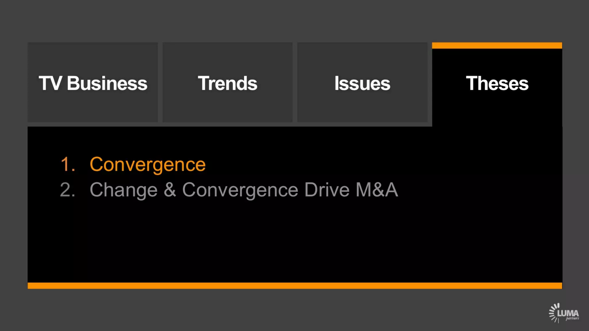The width and height of the screenshot is (589, 331).
Task: Switch to the Trends tab
Action: point(227,83)
